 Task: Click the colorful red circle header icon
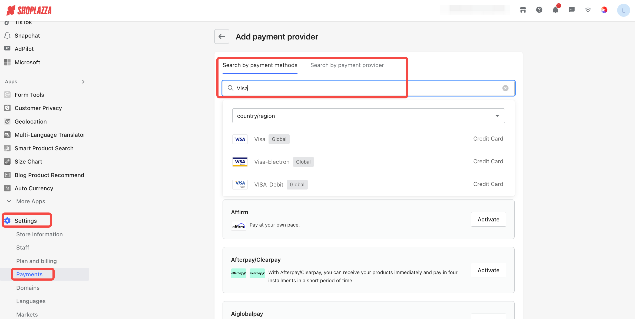[x=604, y=10]
